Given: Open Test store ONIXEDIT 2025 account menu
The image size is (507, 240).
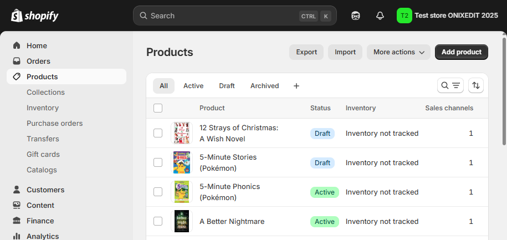Looking at the screenshot, I should tap(448, 16).
